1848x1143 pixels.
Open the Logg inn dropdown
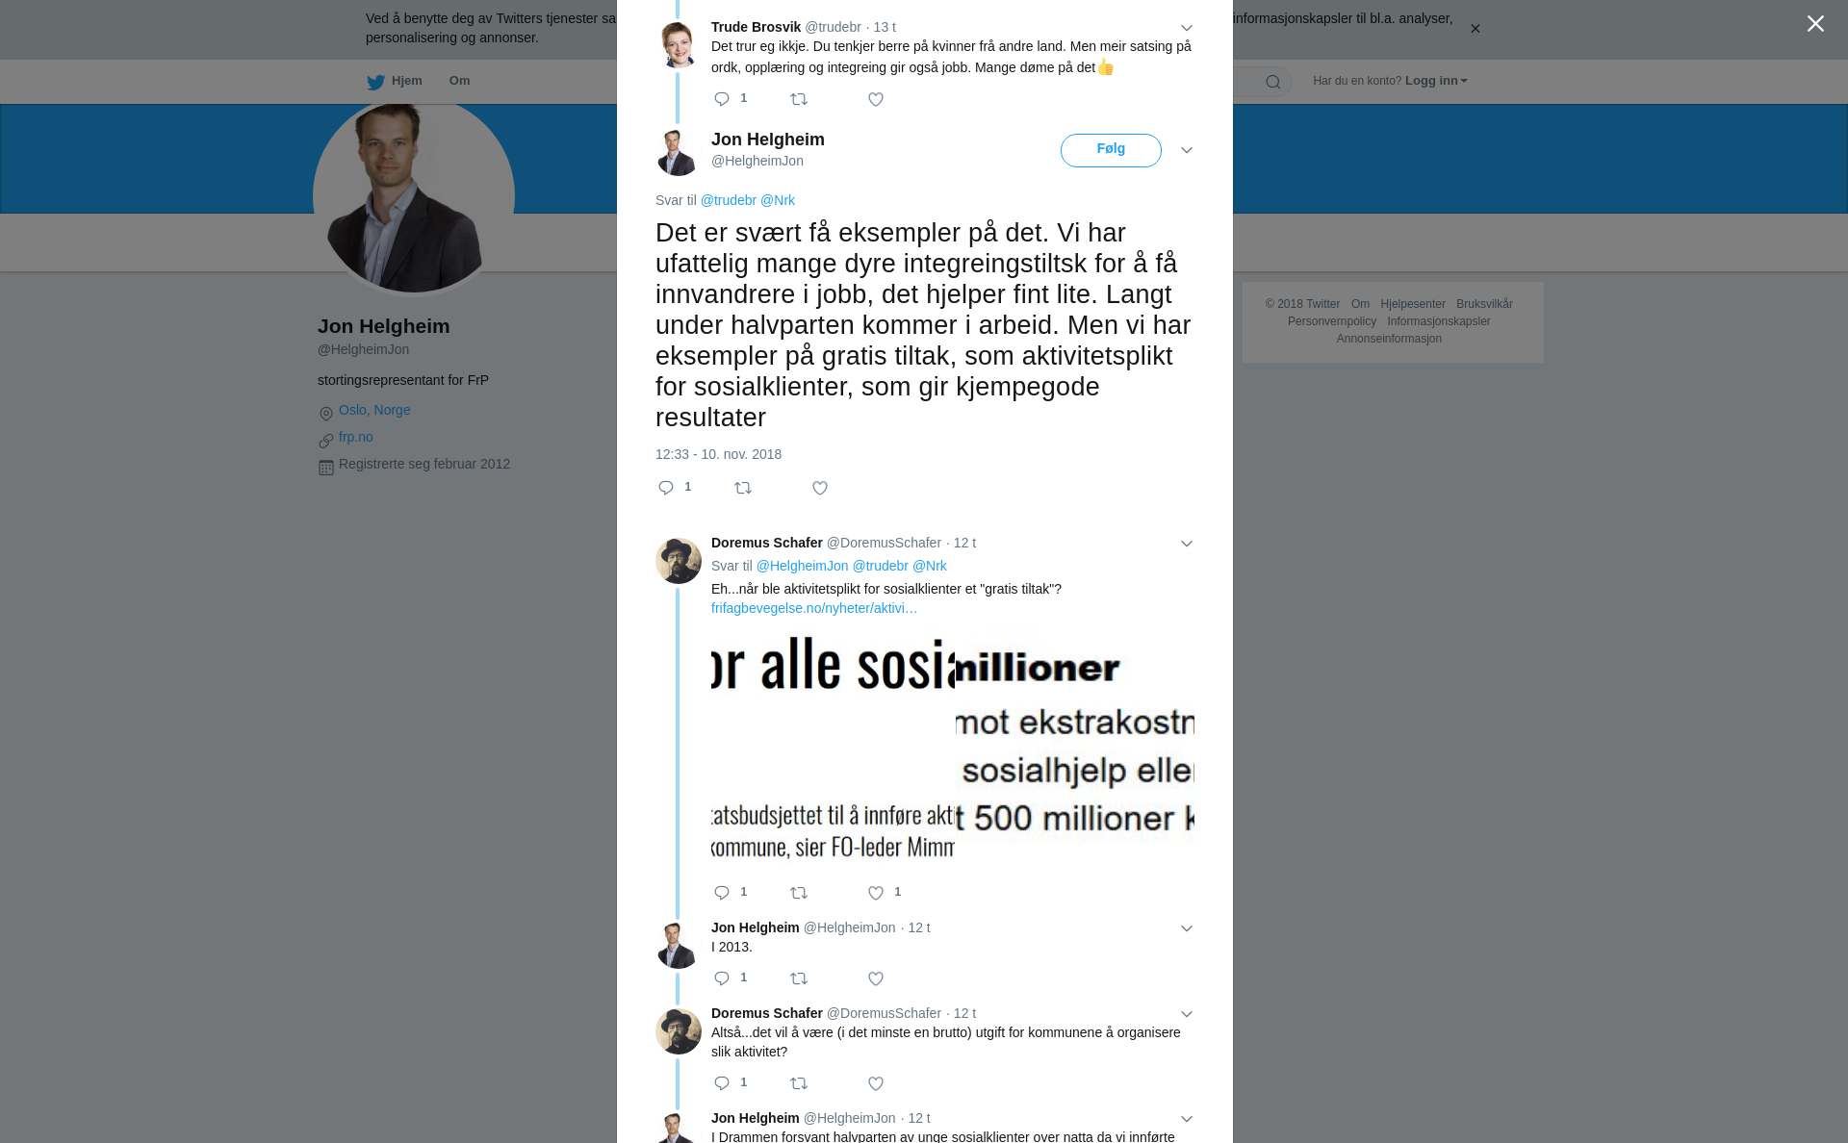click(x=1436, y=81)
